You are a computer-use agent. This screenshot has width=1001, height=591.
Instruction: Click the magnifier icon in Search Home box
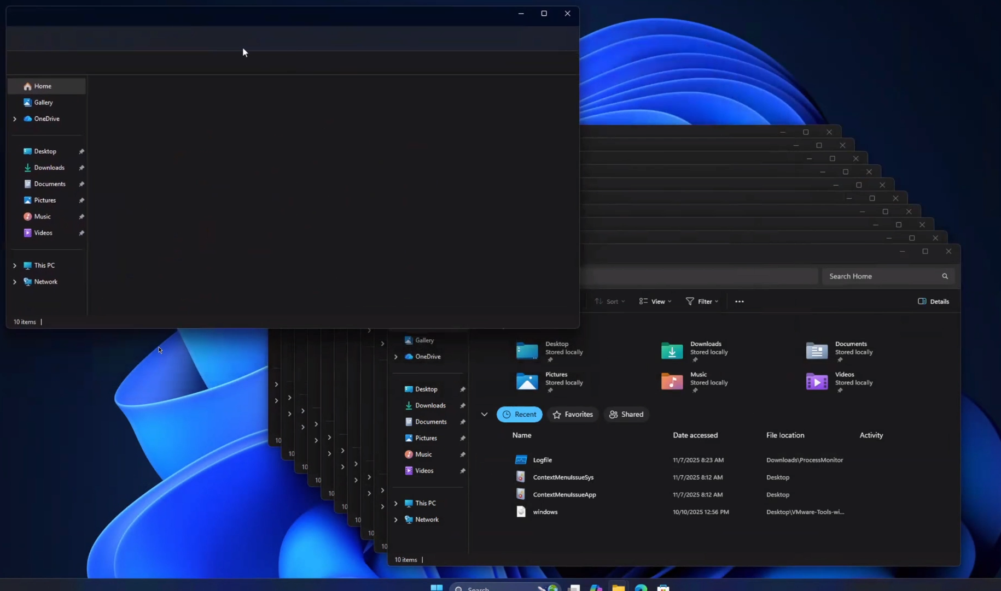click(x=945, y=276)
